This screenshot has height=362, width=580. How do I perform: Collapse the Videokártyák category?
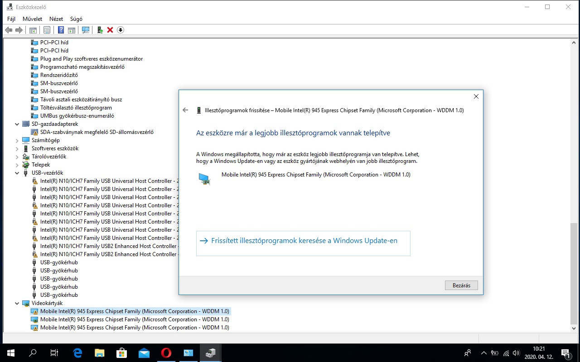pos(17,303)
